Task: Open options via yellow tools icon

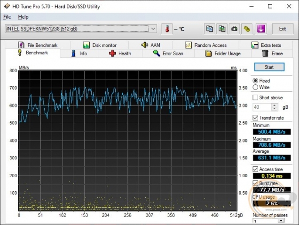Action: click(247, 29)
